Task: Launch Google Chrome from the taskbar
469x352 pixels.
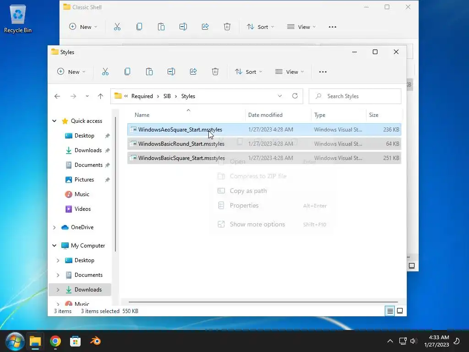Action: [55, 341]
